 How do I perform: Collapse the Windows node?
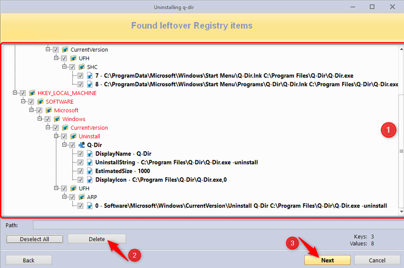(x=40, y=119)
